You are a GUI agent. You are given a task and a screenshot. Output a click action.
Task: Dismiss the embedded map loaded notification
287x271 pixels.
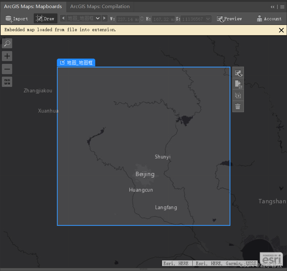point(281,30)
